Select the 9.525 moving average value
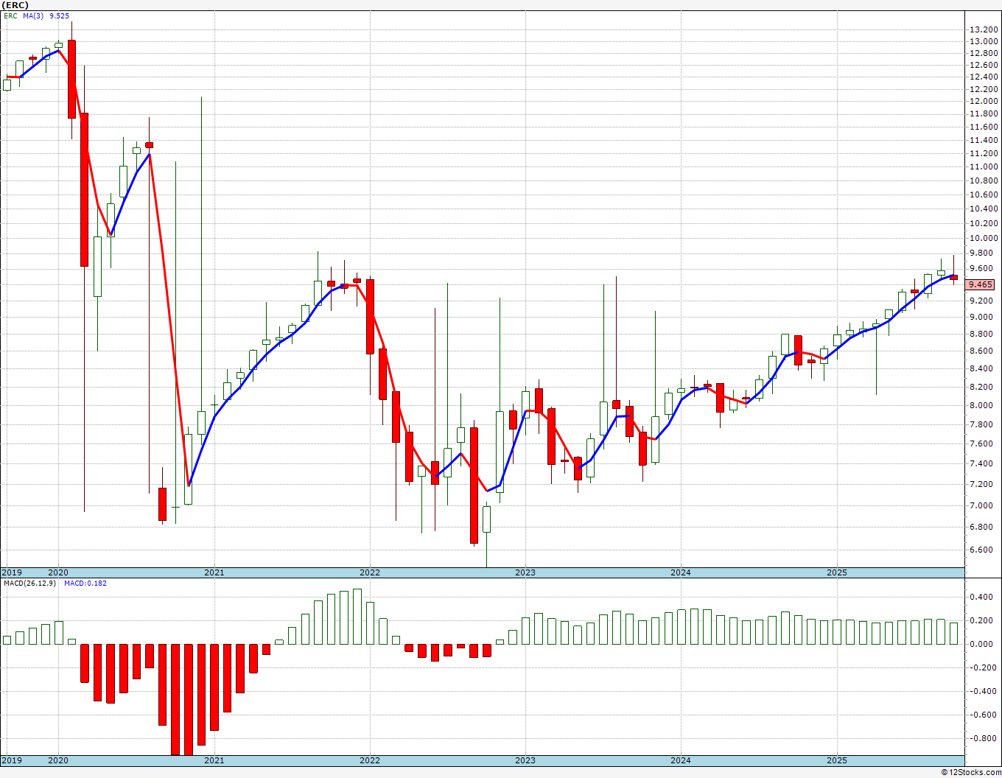The width and height of the screenshot is (1002, 778). (60, 15)
